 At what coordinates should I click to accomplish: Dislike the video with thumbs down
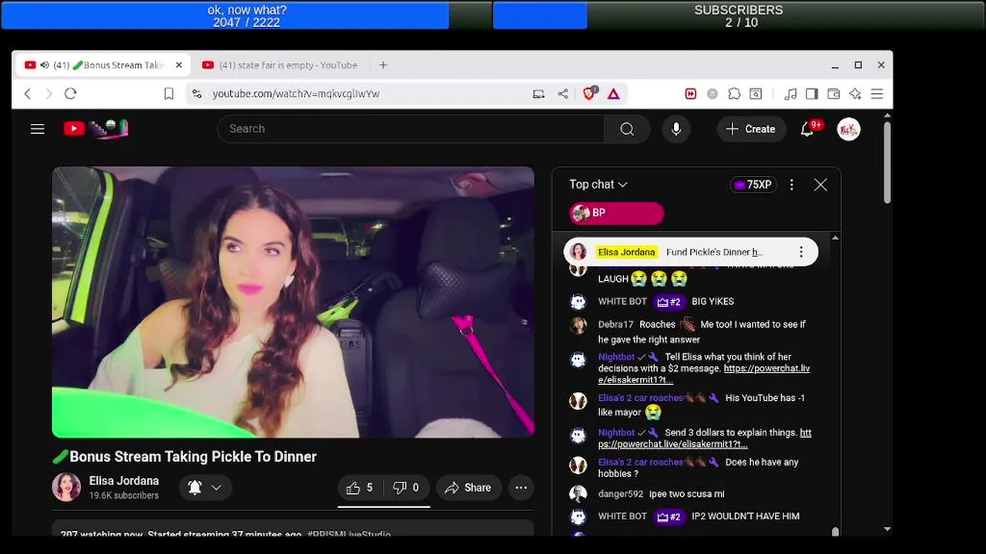click(407, 488)
